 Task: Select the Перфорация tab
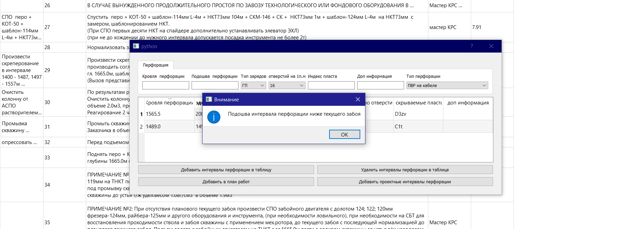click(x=156, y=65)
